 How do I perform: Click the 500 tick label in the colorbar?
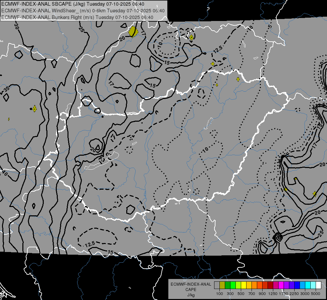tap(241, 294)
